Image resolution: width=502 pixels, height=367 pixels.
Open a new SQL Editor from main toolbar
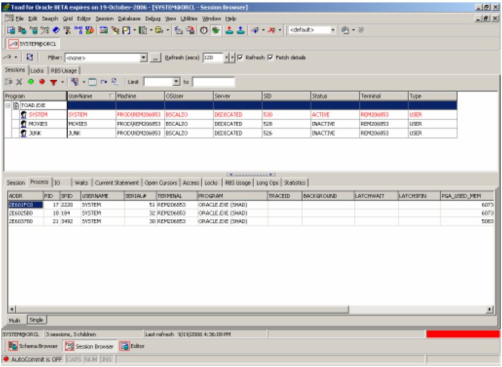click(x=12, y=30)
